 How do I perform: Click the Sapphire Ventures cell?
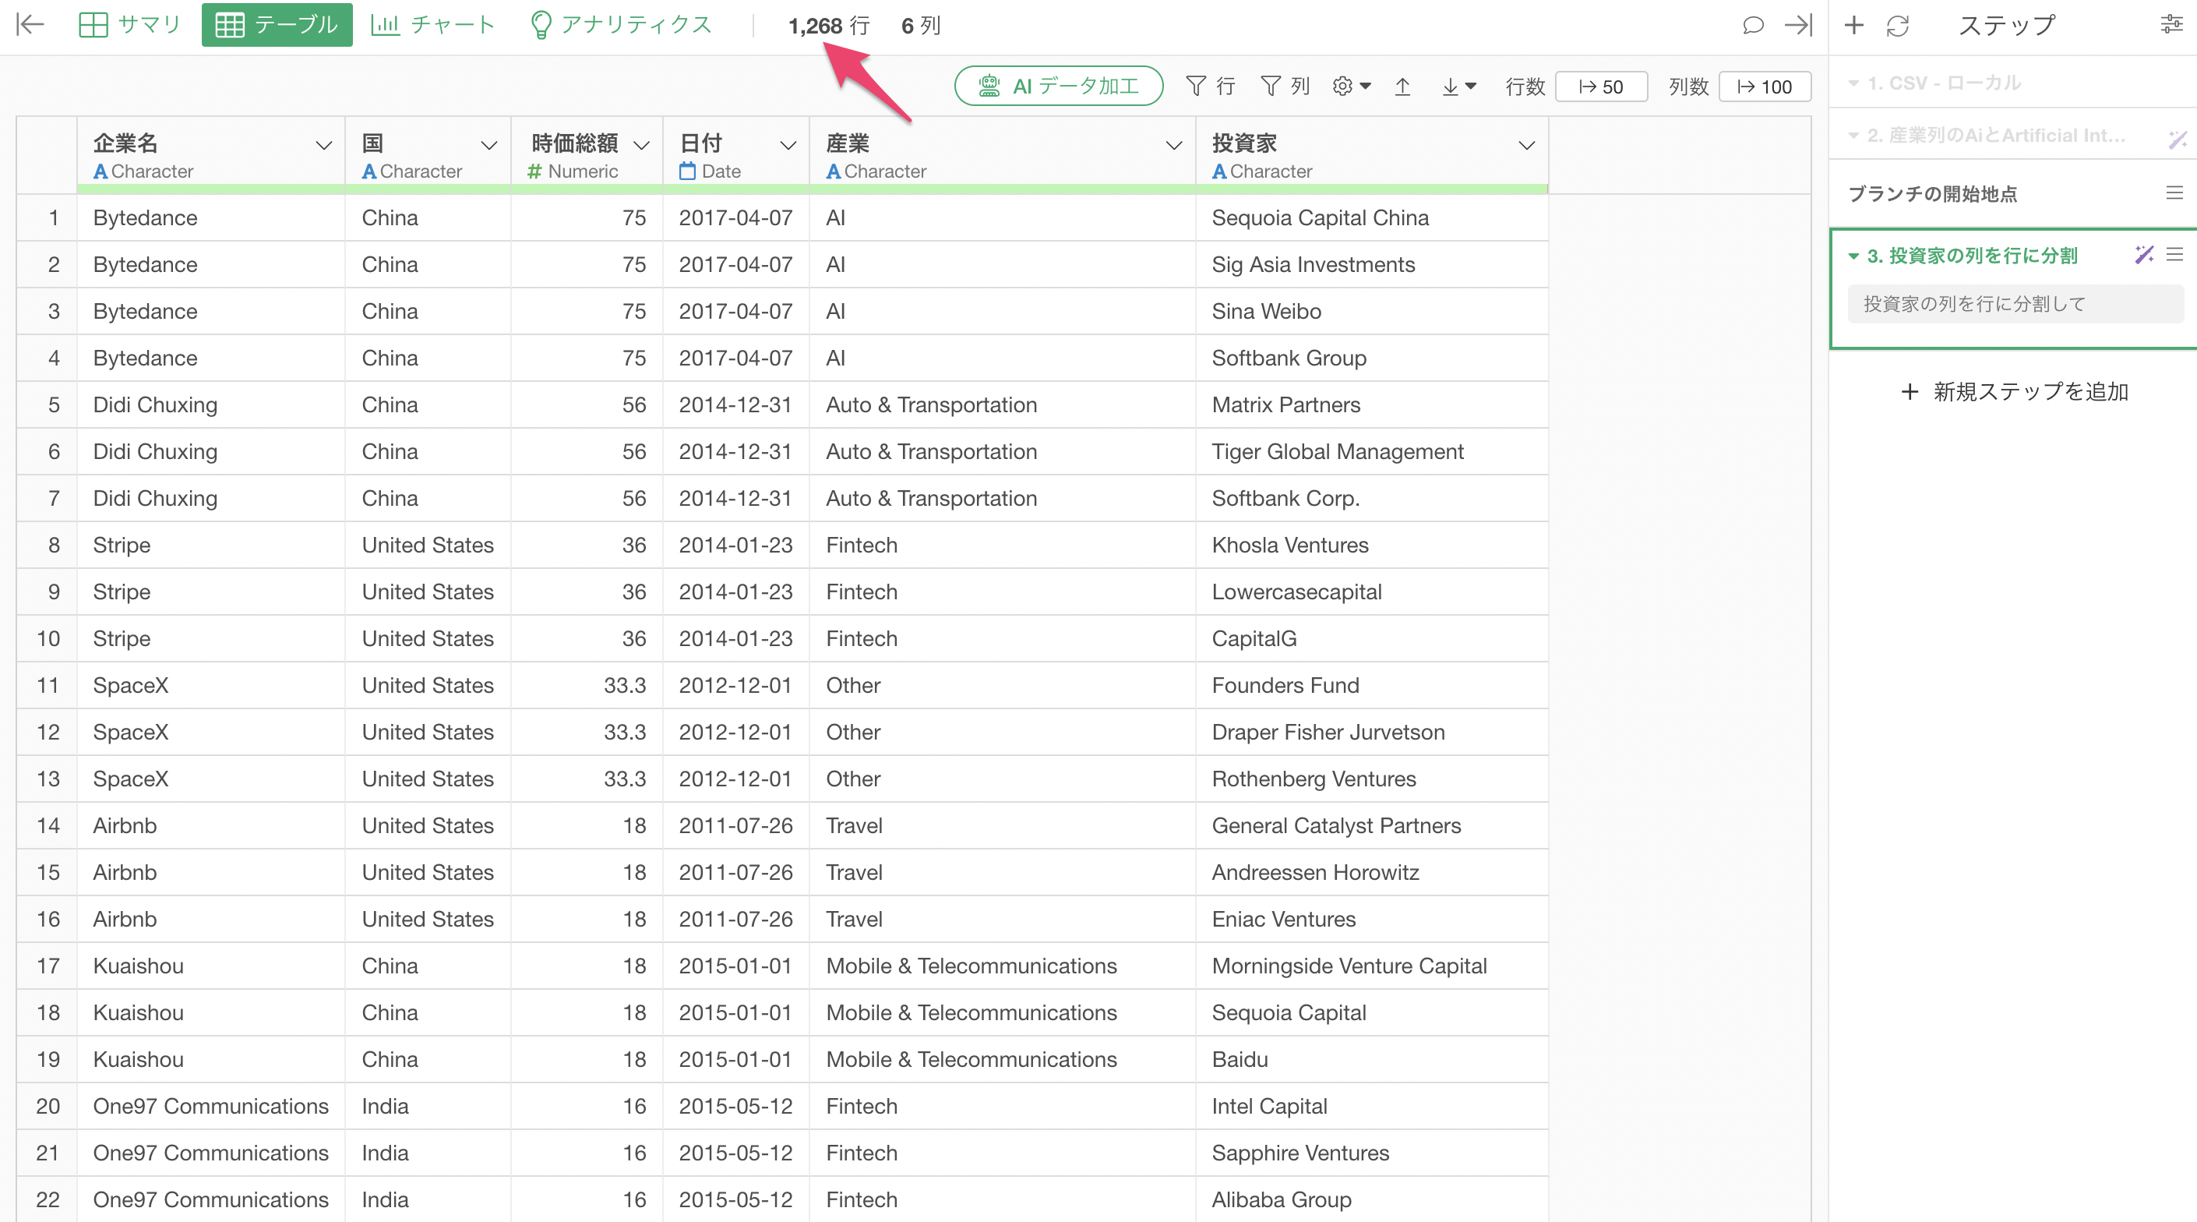(x=1371, y=1153)
